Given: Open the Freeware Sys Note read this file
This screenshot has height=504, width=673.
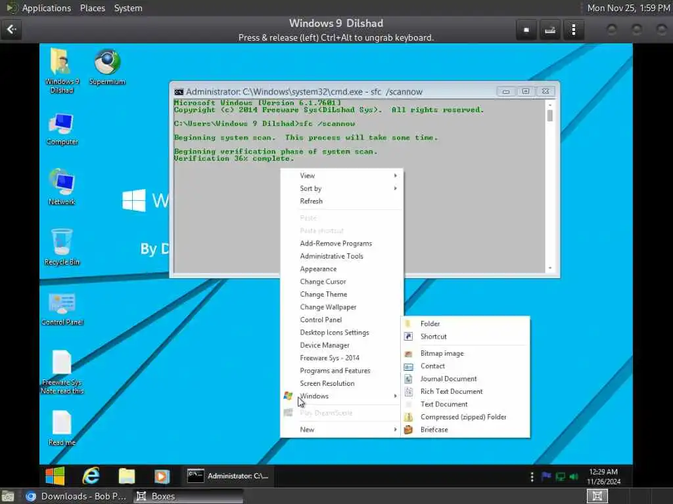Looking at the screenshot, I should pos(62,372).
